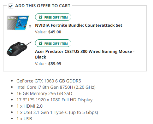Open the Acer Predator mouse thumbnail image
This screenshot has width=153, height=124.
[x=19, y=49]
